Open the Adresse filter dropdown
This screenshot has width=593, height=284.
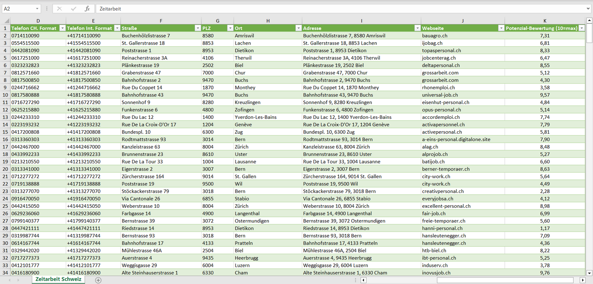point(417,28)
